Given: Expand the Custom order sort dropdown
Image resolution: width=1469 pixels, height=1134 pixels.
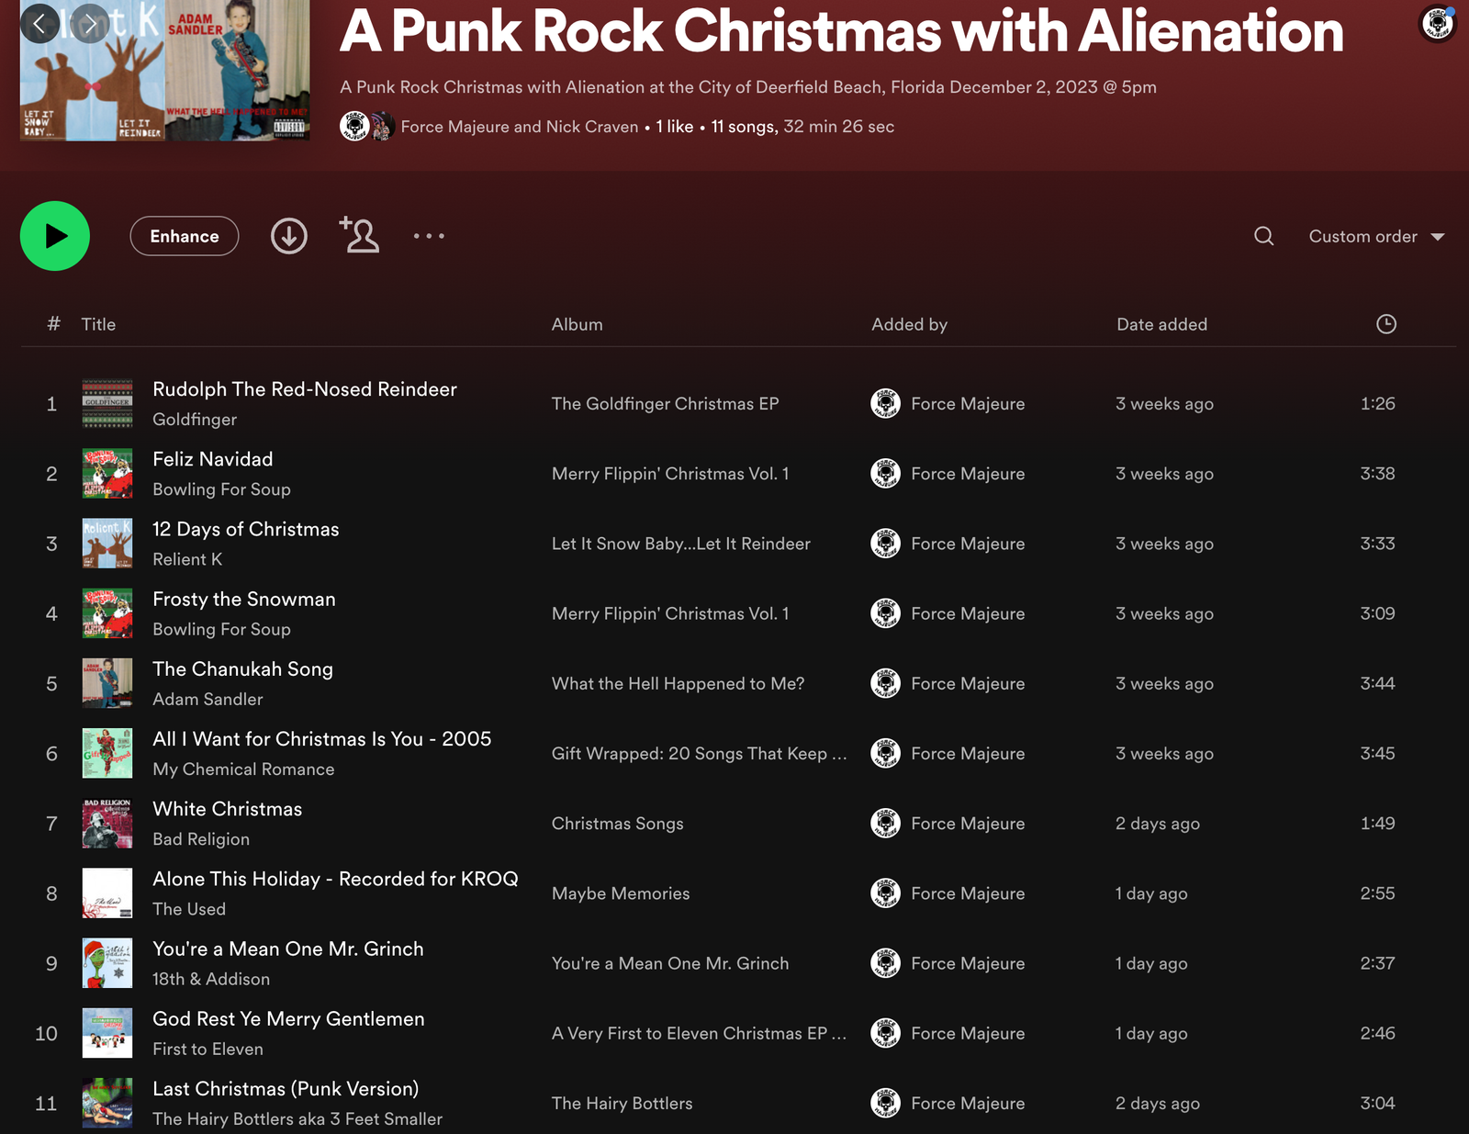Looking at the screenshot, I should (x=1376, y=236).
